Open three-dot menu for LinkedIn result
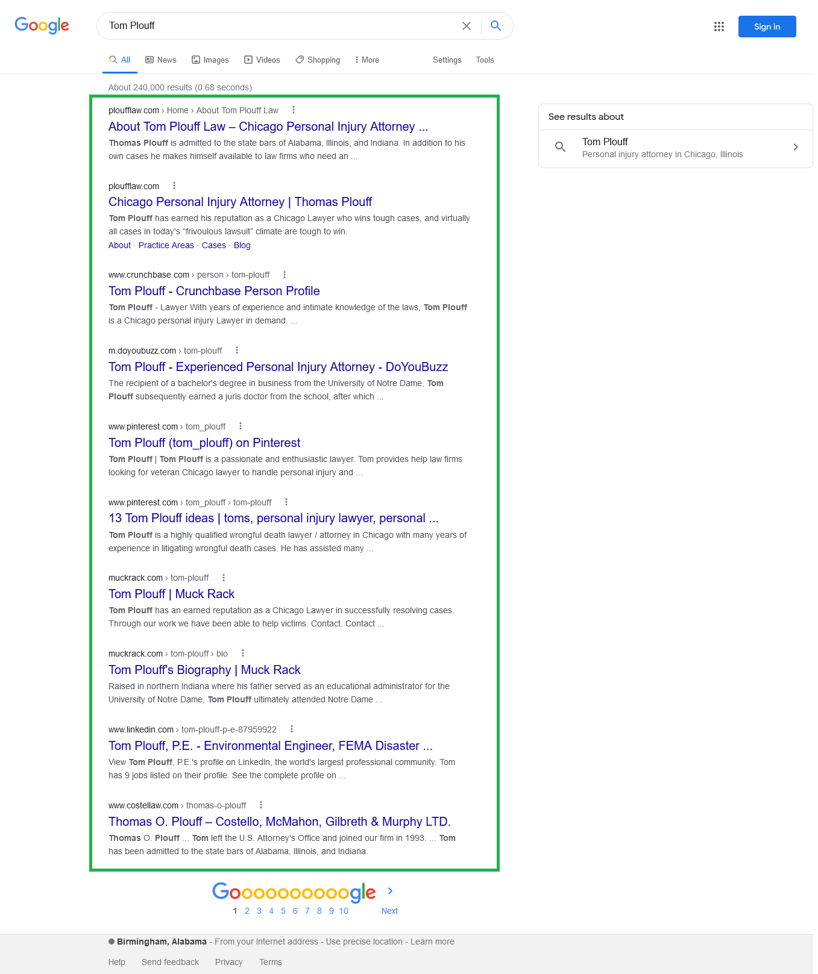 tap(292, 729)
